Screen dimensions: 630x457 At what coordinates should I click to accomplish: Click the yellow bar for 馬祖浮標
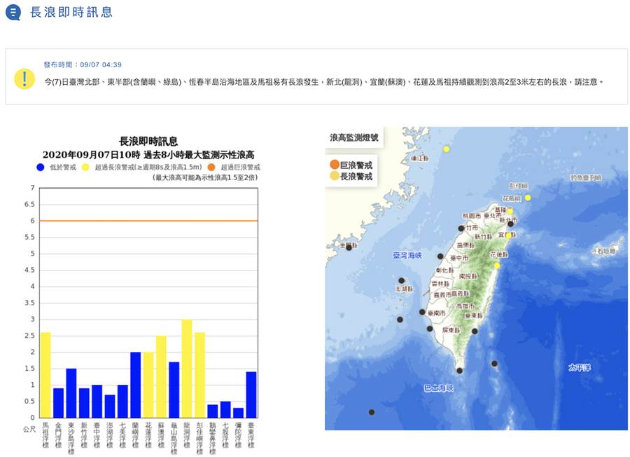pos(45,375)
